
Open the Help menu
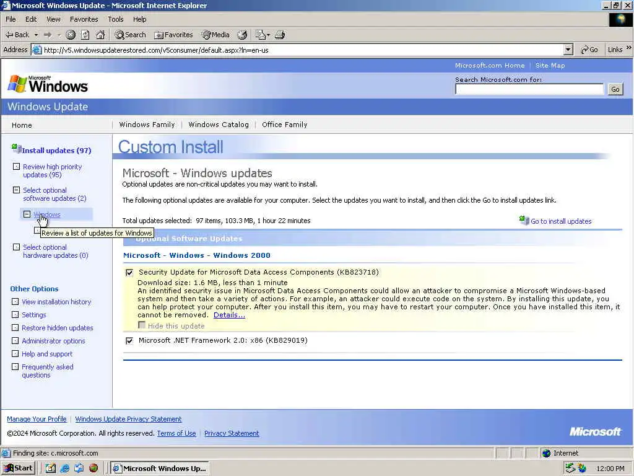point(139,19)
